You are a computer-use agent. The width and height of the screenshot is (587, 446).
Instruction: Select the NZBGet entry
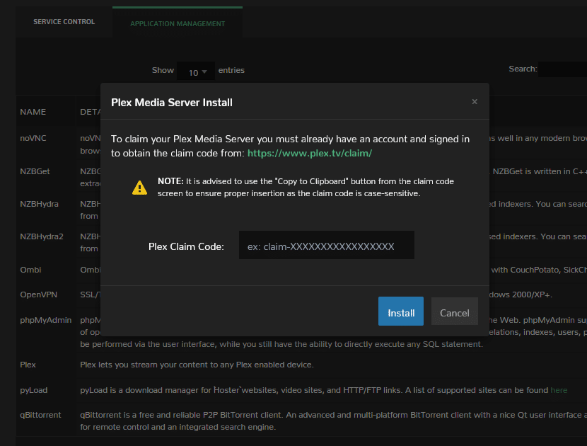tap(37, 171)
